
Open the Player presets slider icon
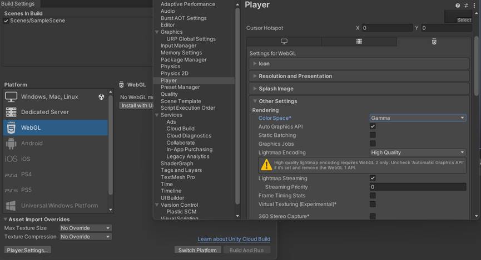coord(466,5)
